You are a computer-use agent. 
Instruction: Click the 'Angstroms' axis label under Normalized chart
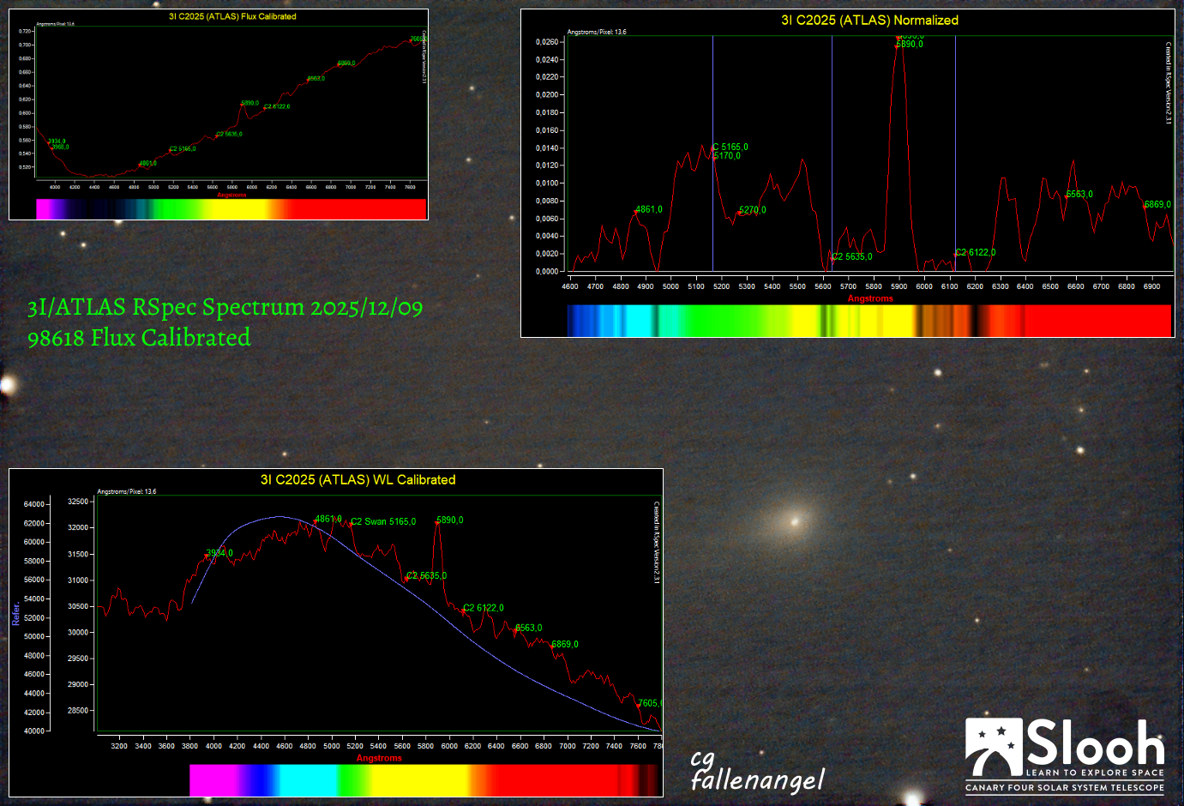(870, 298)
